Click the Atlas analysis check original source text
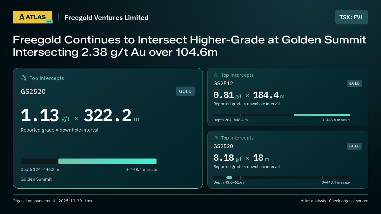The height and width of the screenshot is (214, 381). [x=334, y=201]
